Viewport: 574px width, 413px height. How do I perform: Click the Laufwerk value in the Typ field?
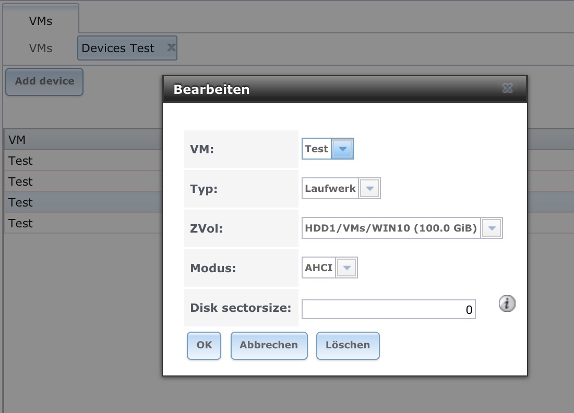(330, 188)
